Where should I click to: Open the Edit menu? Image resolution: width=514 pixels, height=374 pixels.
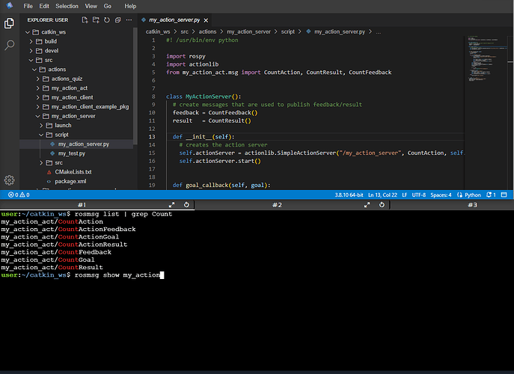tap(44, 6)
